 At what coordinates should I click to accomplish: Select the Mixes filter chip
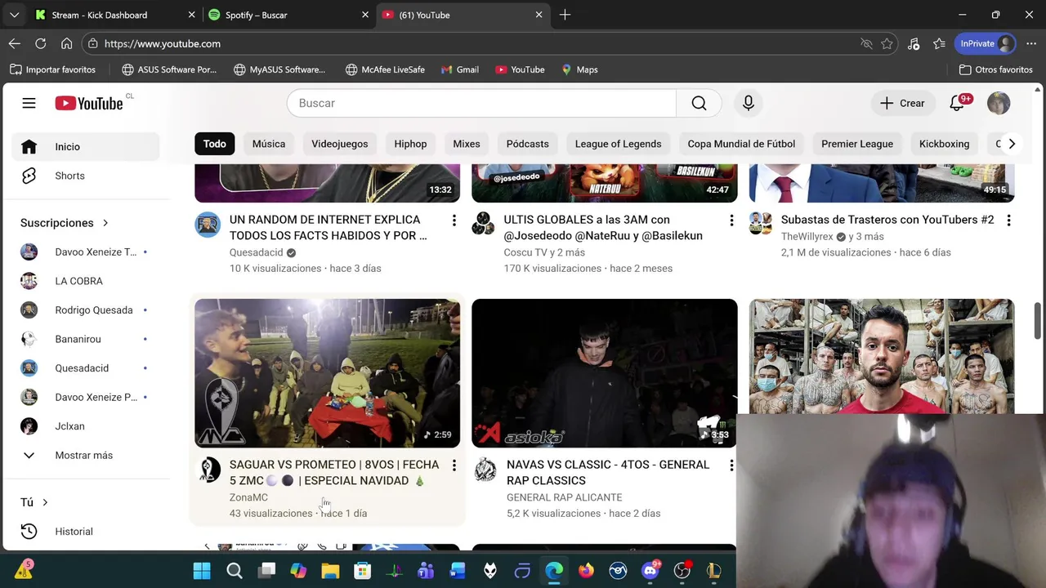pyautogui.click(x=467, y=144)
